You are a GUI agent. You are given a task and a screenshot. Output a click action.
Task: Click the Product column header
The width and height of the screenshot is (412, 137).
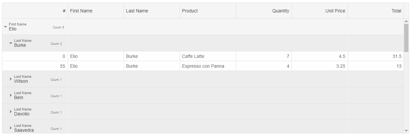(x=208, y=11)
